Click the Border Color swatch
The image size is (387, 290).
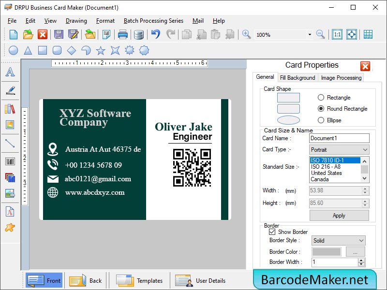click(326, 251)
